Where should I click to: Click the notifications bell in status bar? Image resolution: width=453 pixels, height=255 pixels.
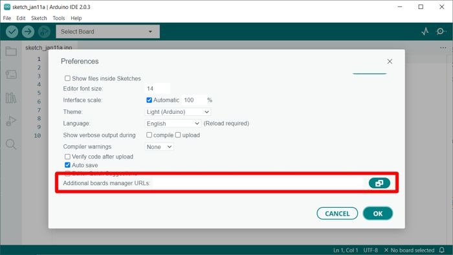point(442,250)
